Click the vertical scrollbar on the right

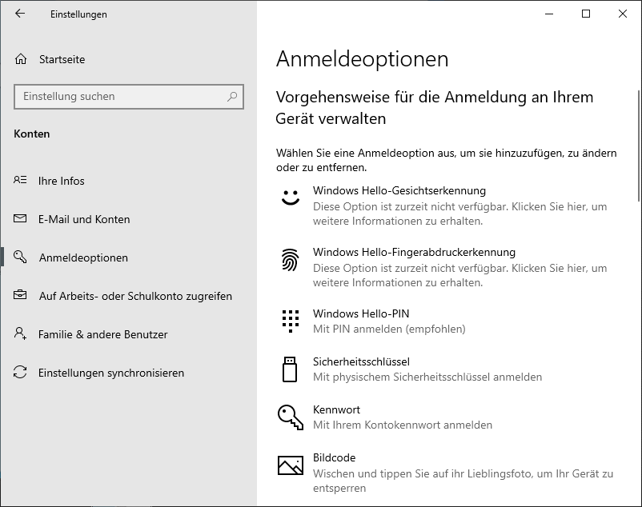(639, 146)
